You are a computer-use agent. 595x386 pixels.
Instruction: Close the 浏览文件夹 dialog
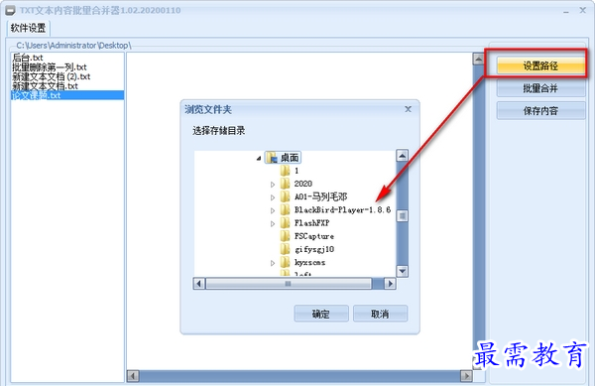coord(408,109)
